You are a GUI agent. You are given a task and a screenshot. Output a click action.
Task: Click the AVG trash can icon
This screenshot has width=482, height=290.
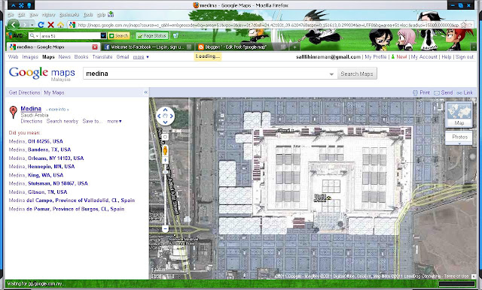coord(175,36)
